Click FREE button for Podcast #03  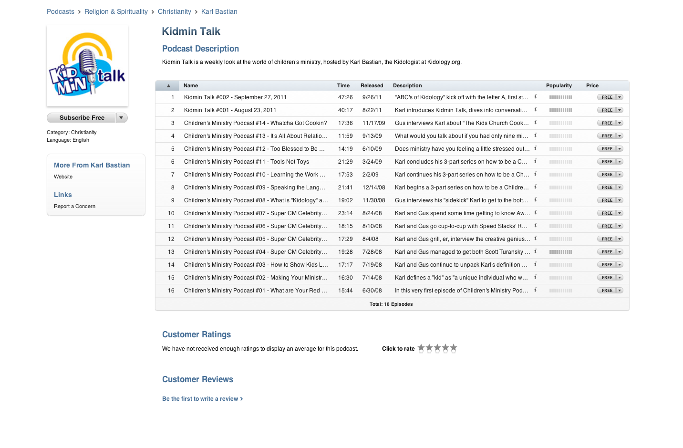[x=607, y=265]
